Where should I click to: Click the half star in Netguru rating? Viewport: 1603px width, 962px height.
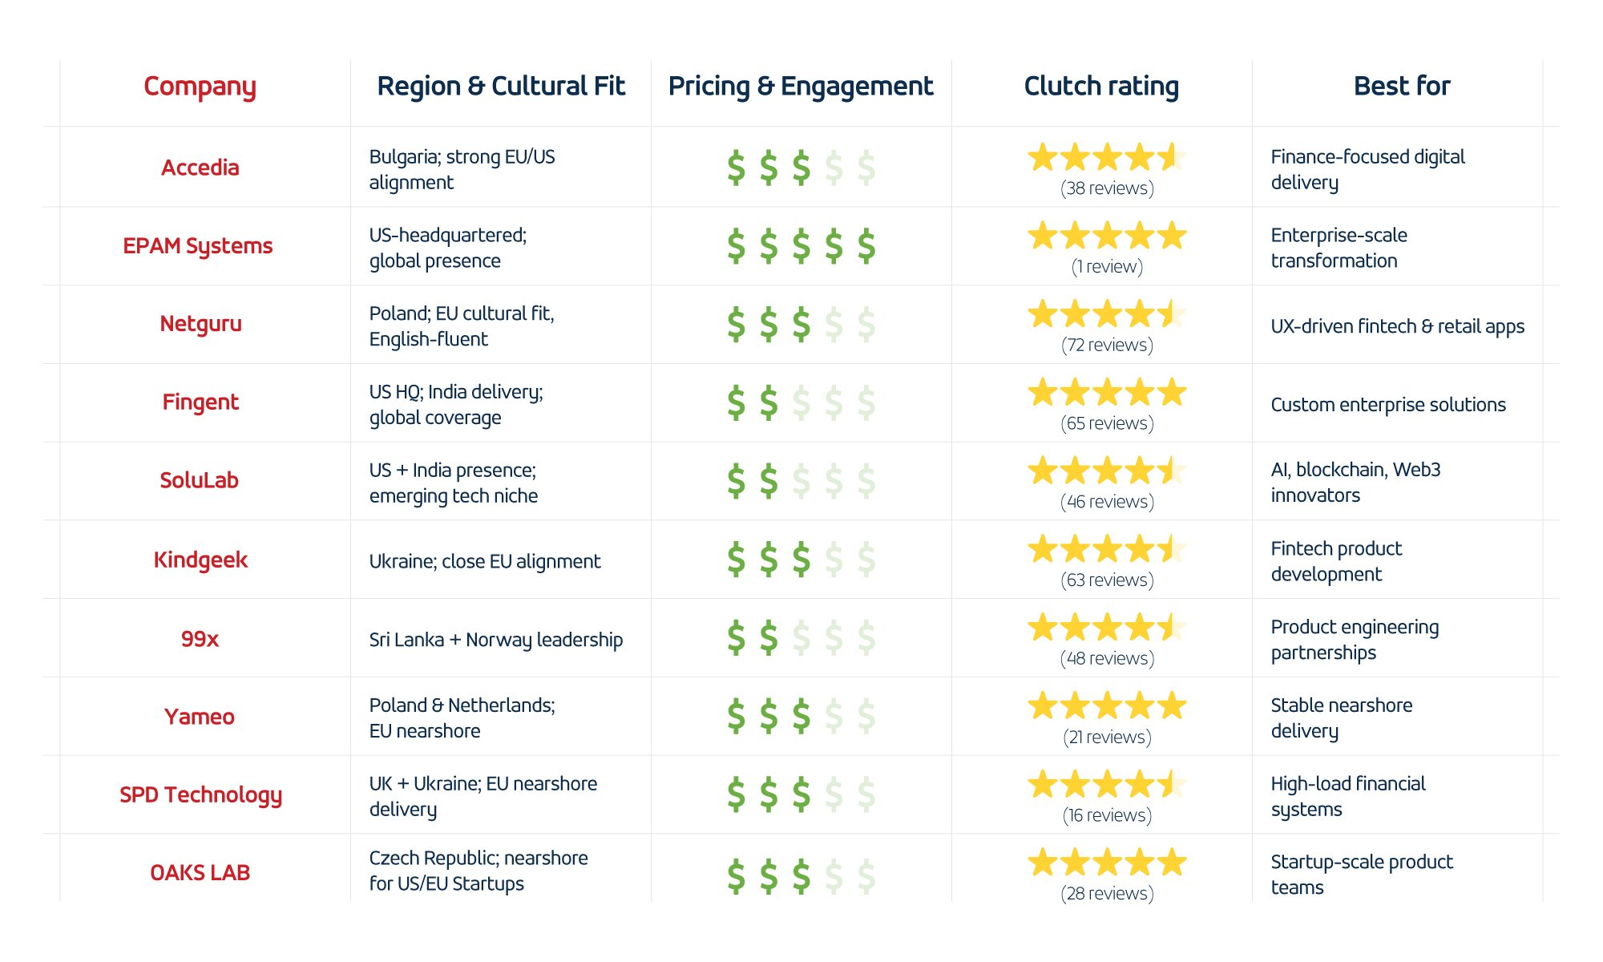pos(1172,314)
